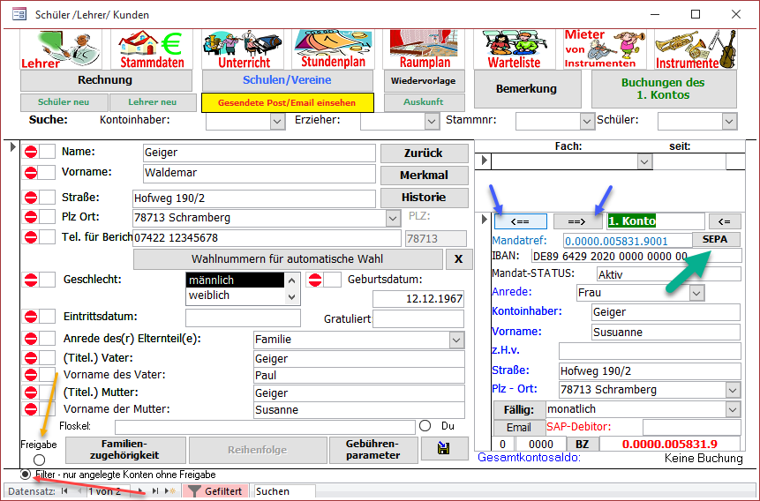The height and width of the screenshot is (501, 760).
Task: Select the Du radio button
Action: (425, 426)
